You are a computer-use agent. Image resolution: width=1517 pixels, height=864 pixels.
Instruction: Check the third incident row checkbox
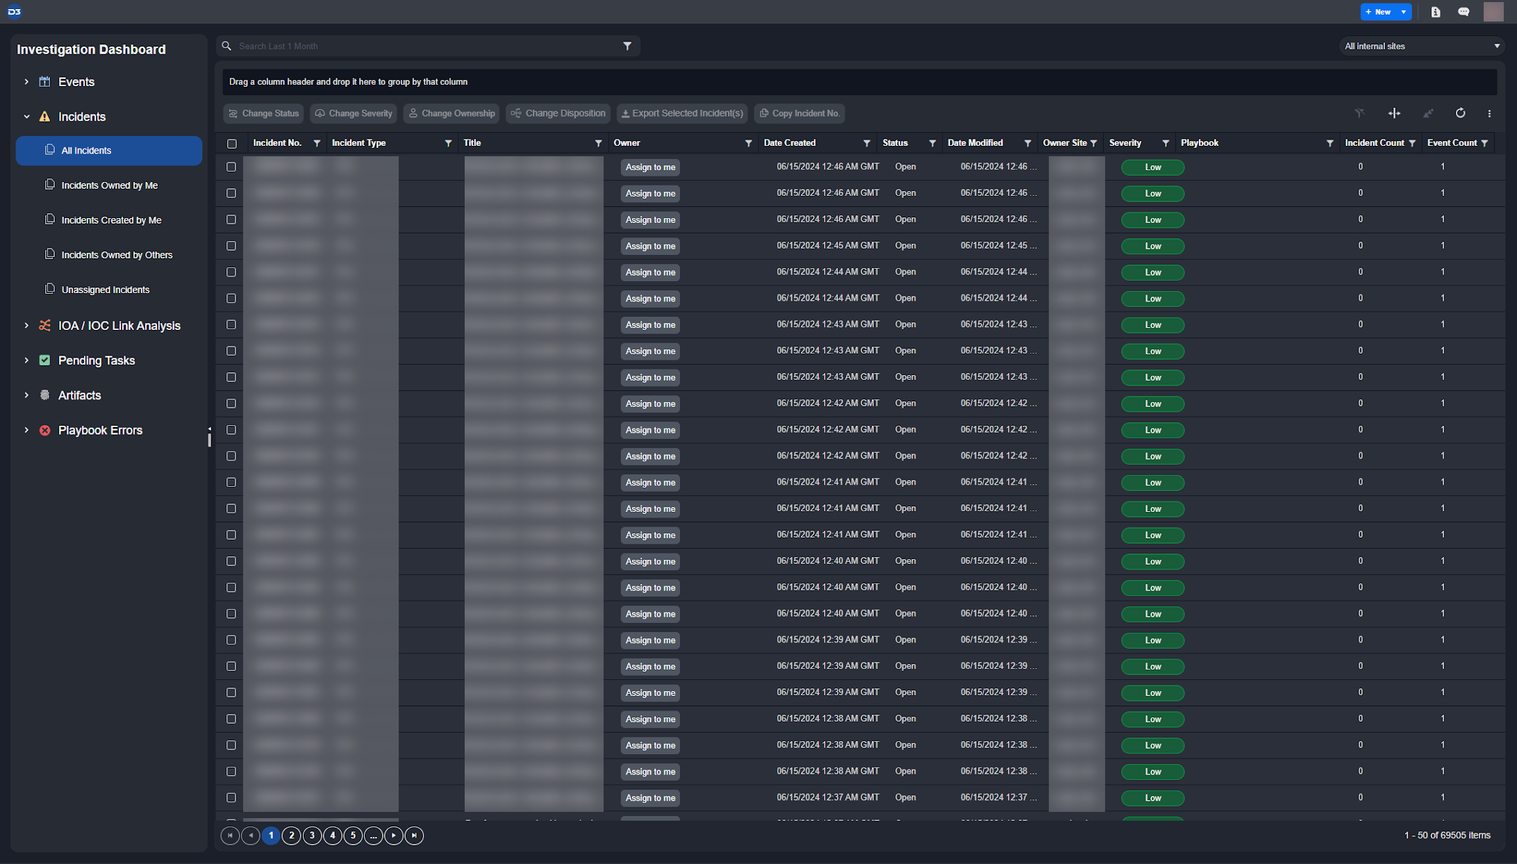click(231, 219)
